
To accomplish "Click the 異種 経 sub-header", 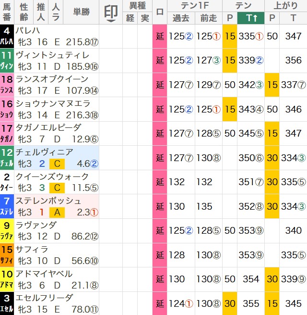I will pos(130,18).
